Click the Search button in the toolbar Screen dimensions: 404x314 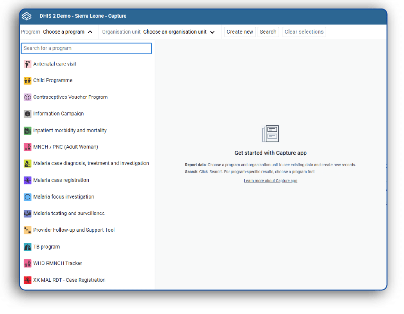pyautogui.click(x=268, y=32)
